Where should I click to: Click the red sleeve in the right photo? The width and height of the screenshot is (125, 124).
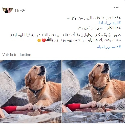(x=73, y=107)
